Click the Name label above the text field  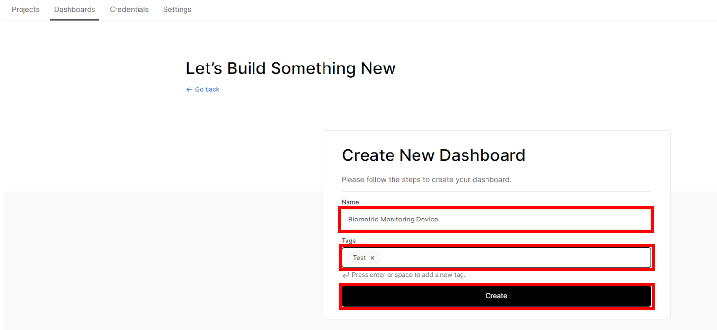[x=350, y=202]
